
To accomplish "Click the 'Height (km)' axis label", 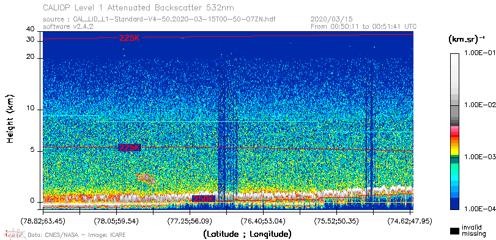I will (x=10, y=118).
